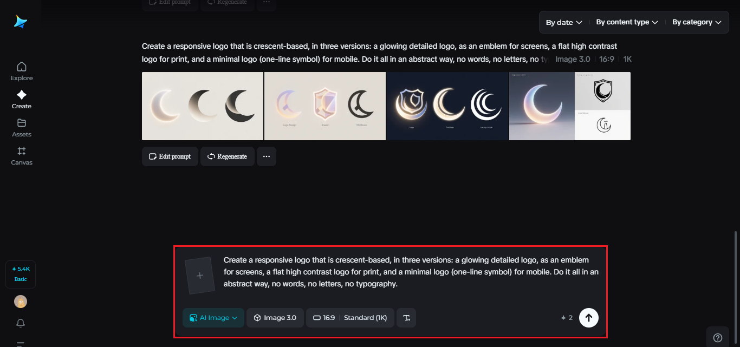Expand the By category dropdown
Viewport: 740px width, 347px height.
click(x=697, y=22)
